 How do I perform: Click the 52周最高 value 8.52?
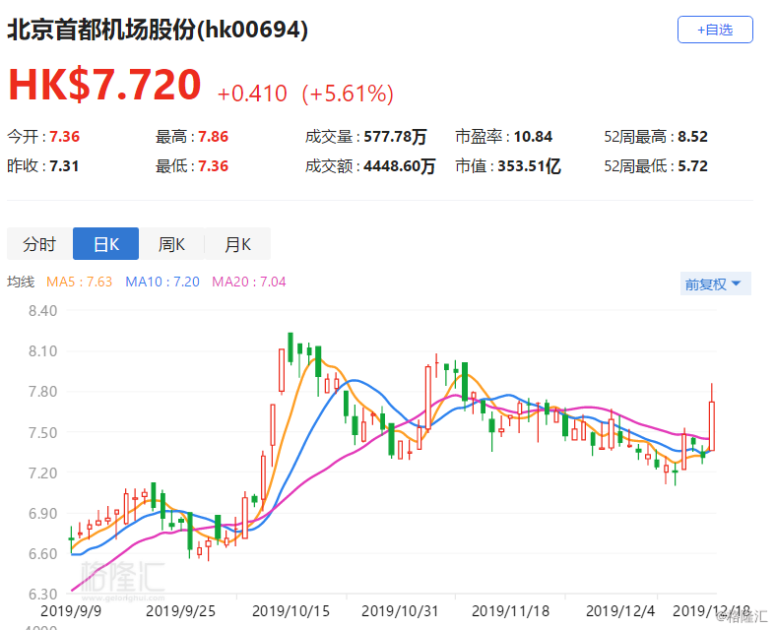click(x=692, y=137)
